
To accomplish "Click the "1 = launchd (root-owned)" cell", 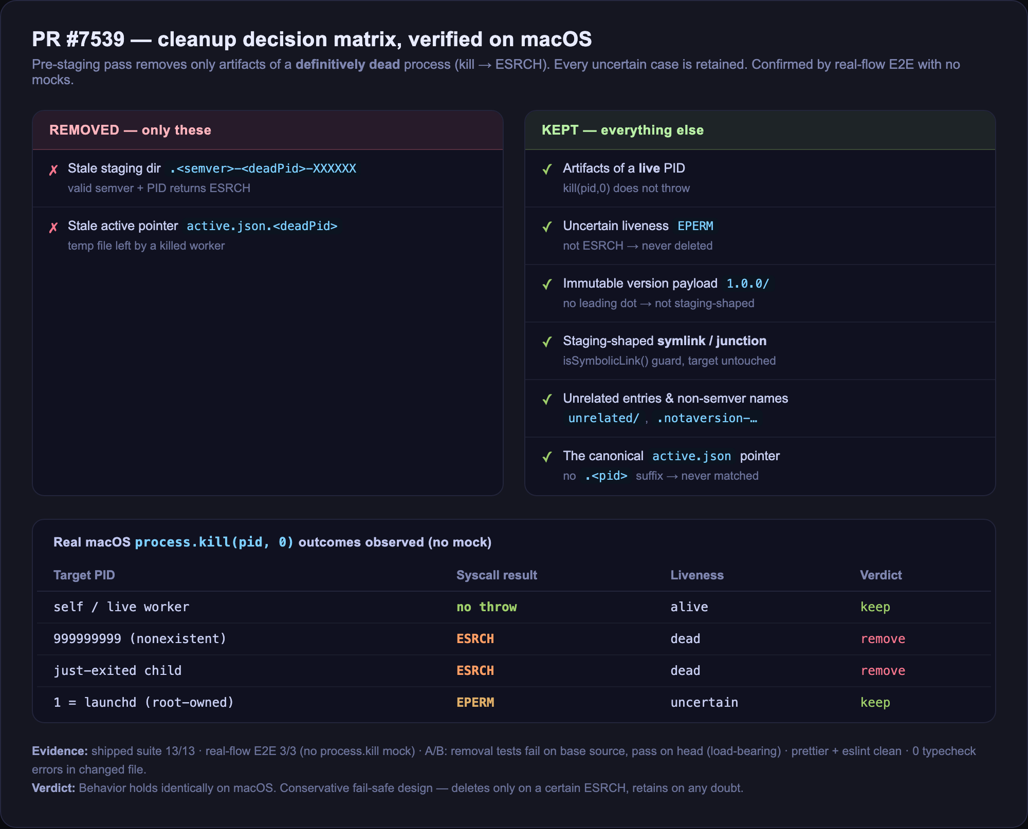I will [x=144, y=703].
